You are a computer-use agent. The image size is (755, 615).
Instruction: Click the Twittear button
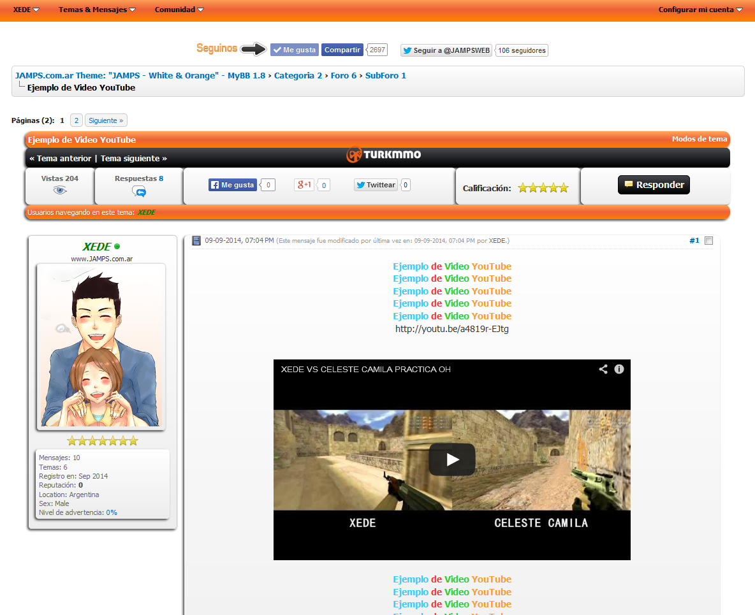[x=376, y=185]
